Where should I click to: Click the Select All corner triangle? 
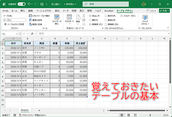point(3,39)
